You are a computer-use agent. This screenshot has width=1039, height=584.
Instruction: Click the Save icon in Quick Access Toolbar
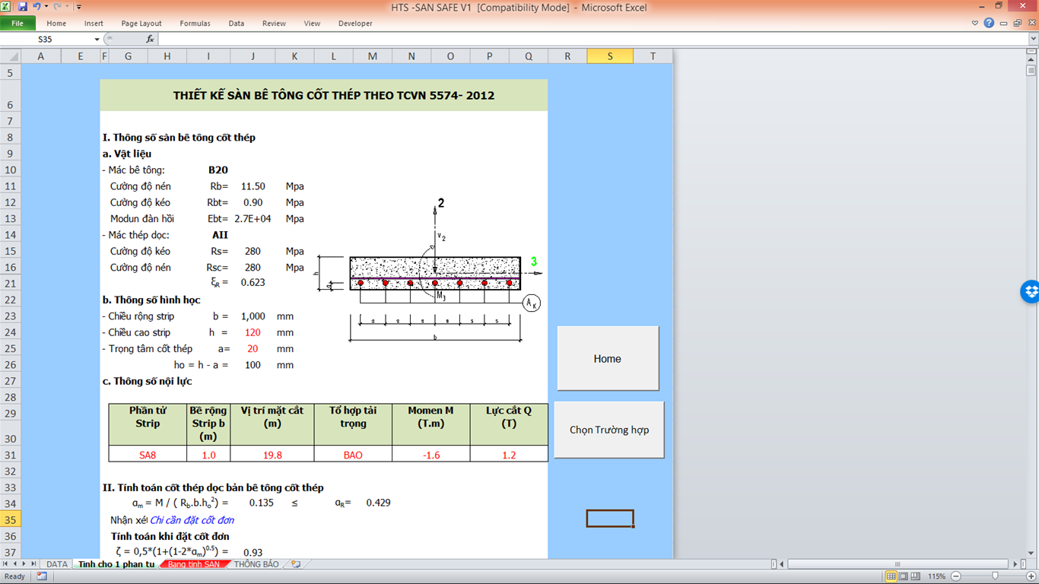[23, 7]
